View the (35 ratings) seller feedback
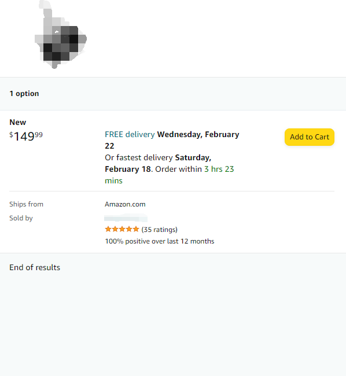 pyautogui.click(x=160, y=230)
